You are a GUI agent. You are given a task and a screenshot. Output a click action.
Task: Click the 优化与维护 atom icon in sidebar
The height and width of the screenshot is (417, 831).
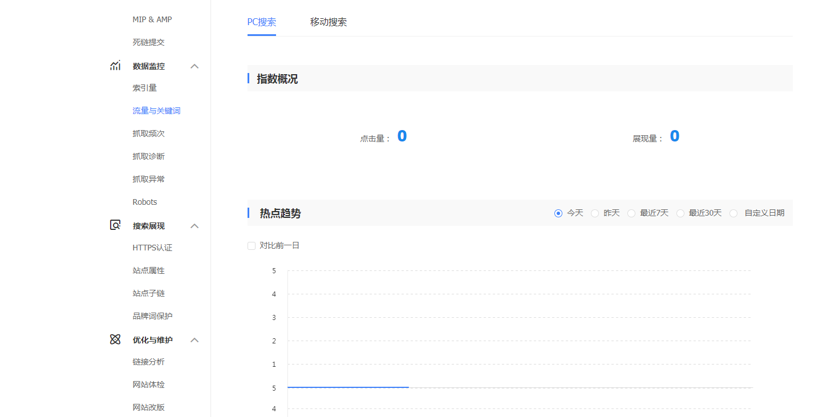pos(115,339)
